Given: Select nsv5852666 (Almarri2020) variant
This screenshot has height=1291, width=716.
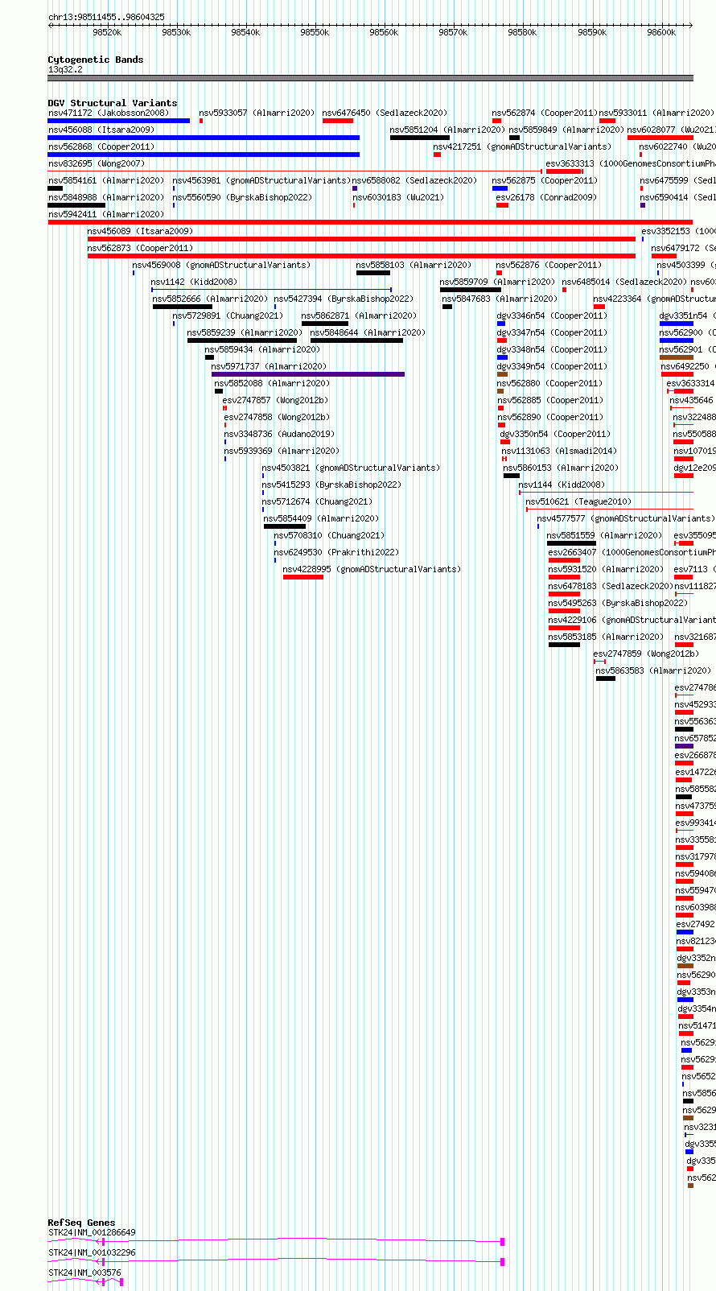Looking at the screenshot, I should pyautogui.click(x=210, y=299).
